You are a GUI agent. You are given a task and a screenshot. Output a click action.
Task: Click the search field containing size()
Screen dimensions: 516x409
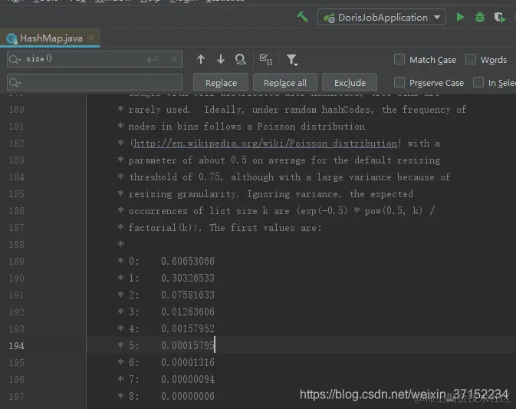click(94, 59)
